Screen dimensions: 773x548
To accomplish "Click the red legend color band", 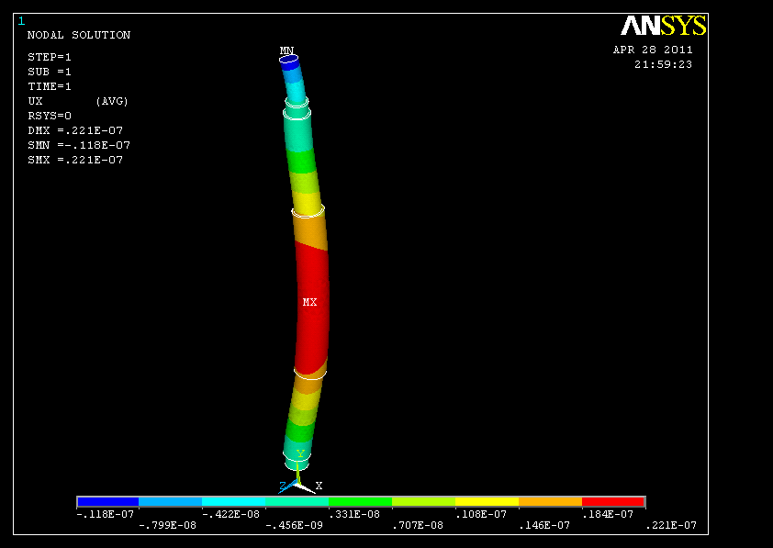I will coord(613,502).
